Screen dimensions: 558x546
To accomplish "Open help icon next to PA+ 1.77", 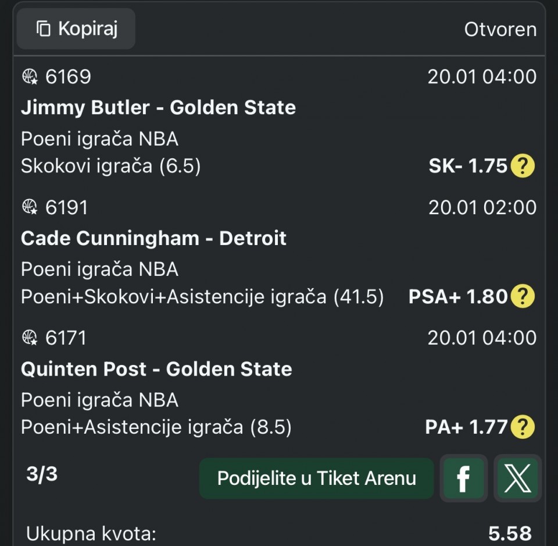I will [522, 428].
